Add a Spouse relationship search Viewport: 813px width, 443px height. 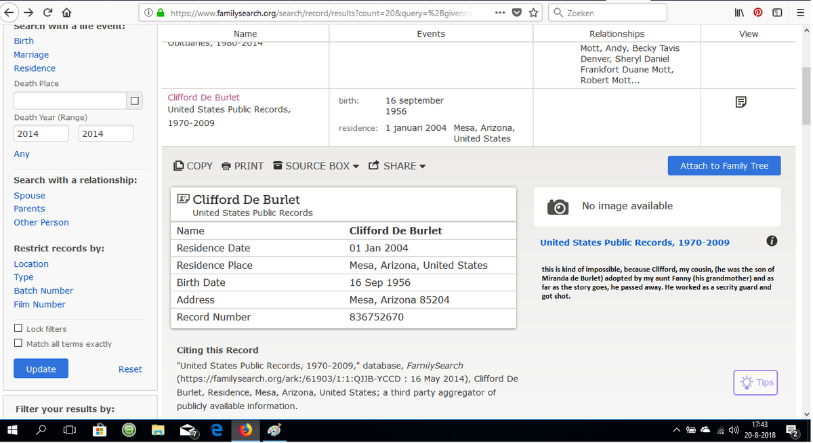tap(30, 196)
